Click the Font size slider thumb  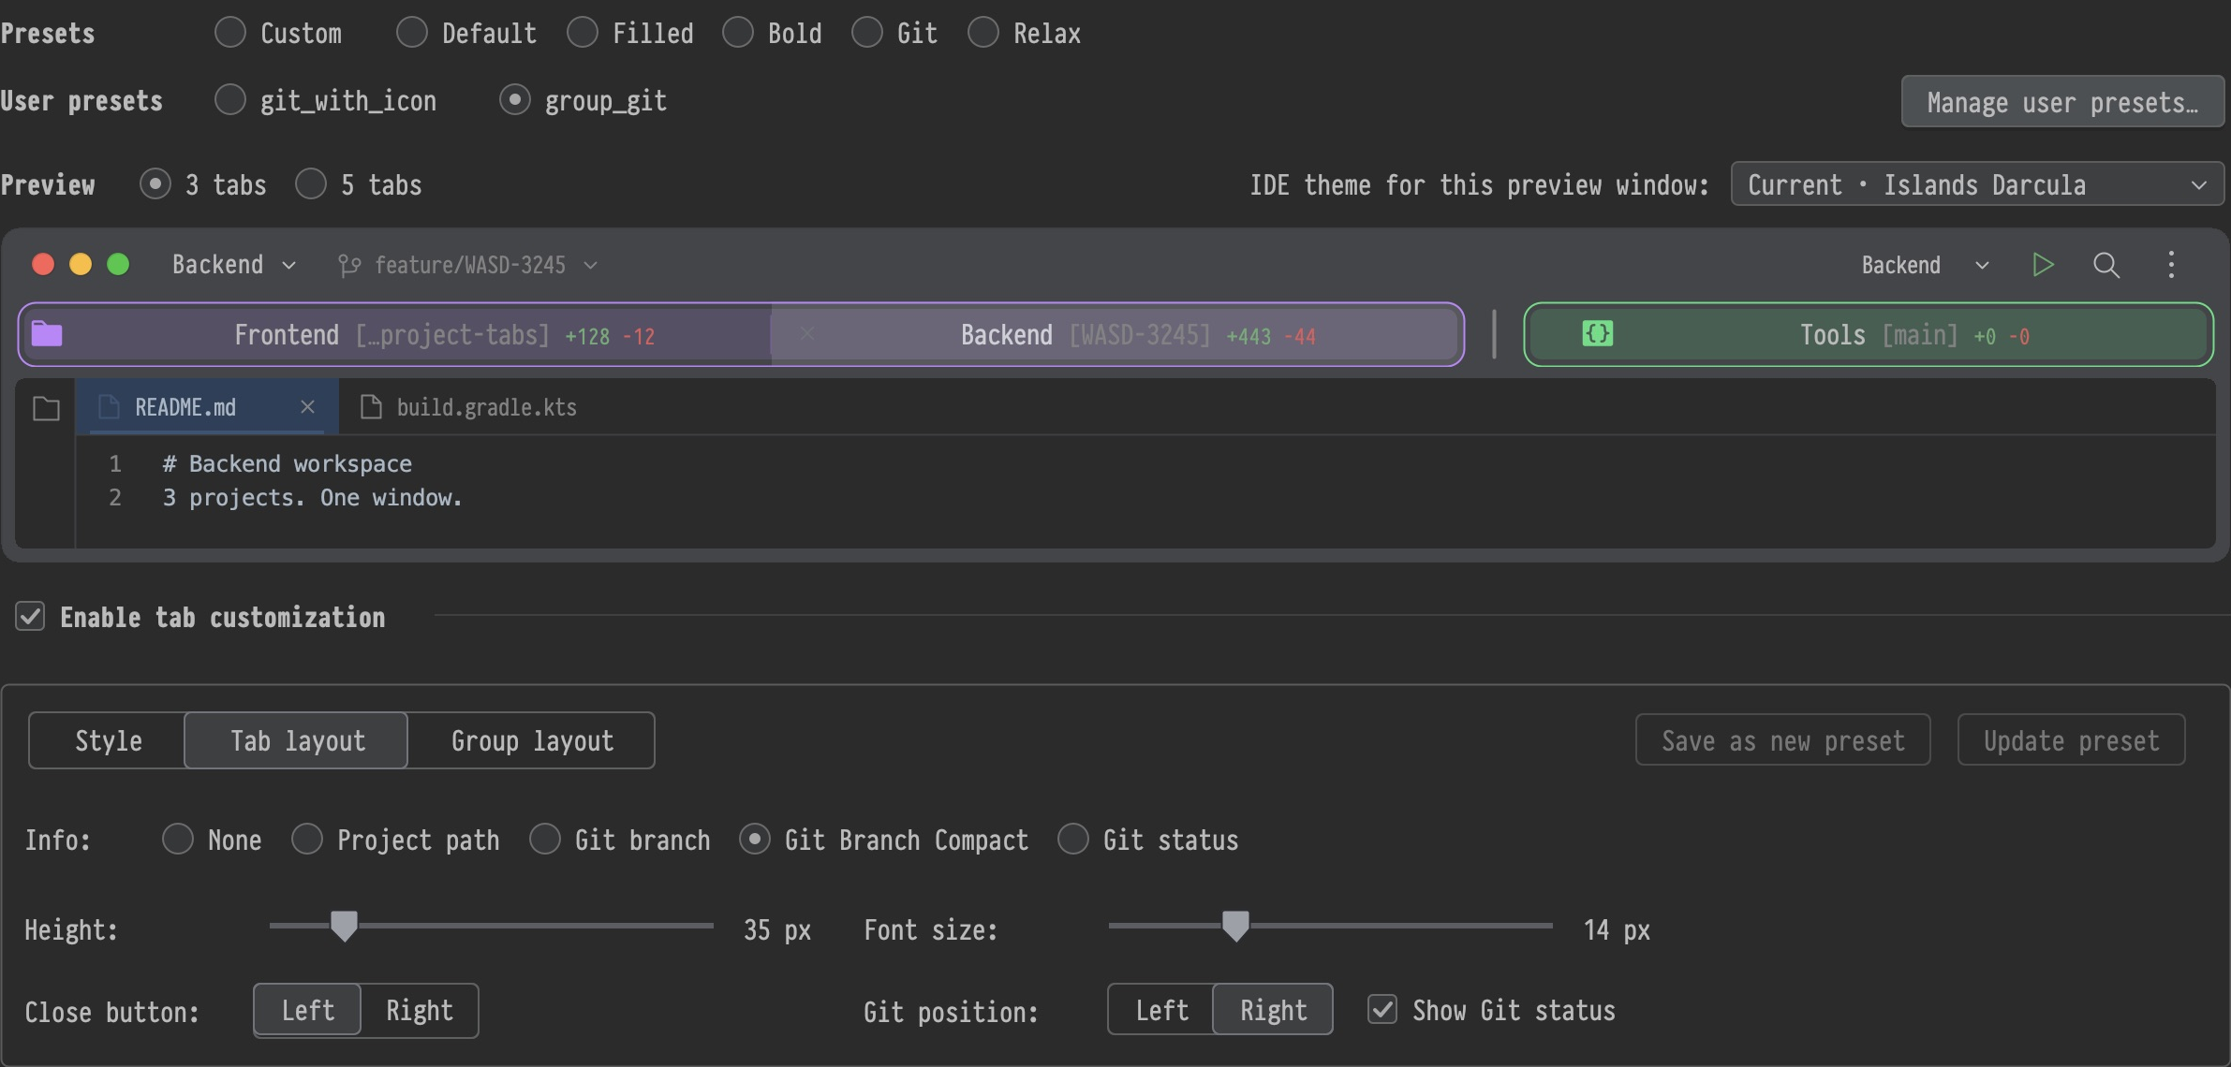tap(1235, 926)
